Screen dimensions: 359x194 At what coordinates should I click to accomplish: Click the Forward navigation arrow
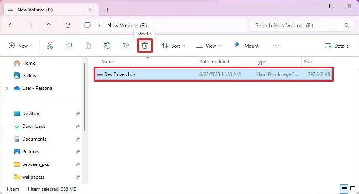[30, 25]
